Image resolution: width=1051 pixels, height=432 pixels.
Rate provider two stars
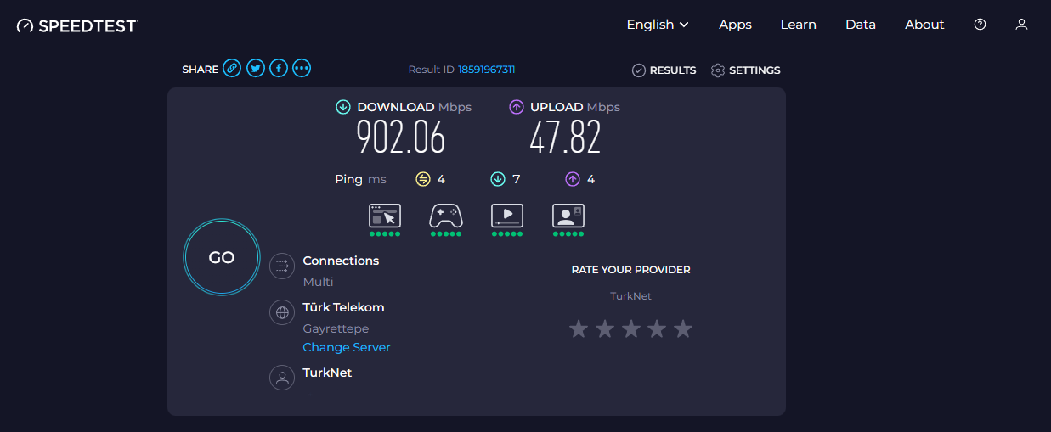605,328
